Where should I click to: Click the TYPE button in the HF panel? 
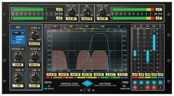click(16, 33)
